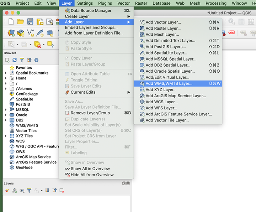Open the Current Edits submenu
256x212 pixels.
(x=96, y=92)
